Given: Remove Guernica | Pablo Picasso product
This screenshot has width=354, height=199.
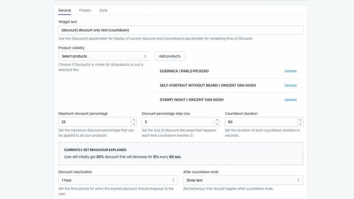Looking at the screenshot, I should (291, 71).
